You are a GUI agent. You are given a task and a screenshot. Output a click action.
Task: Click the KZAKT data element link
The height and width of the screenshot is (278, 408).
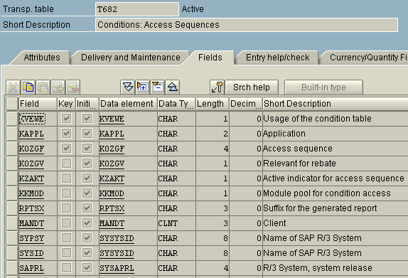click(112, 178)
